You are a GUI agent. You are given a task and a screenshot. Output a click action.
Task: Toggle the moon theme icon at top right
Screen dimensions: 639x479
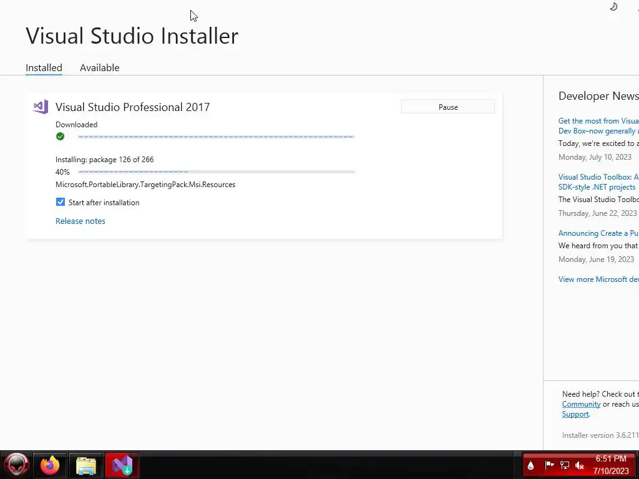[x=613, y=6]
